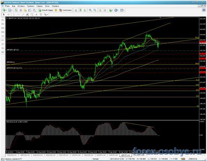Select the D1 timeframe button
Screen dimensions: 207x161
[x=3, y=44]
